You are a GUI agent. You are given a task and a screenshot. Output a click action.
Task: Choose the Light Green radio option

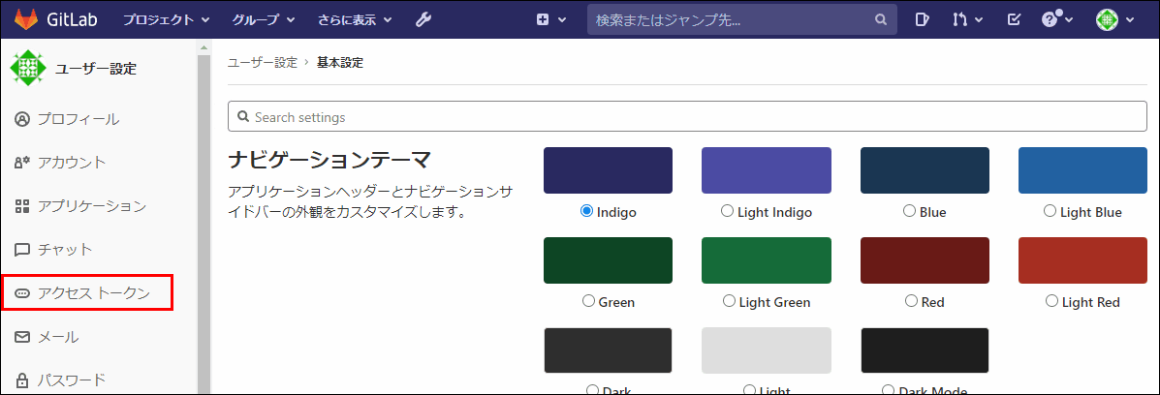pos(729,302)
